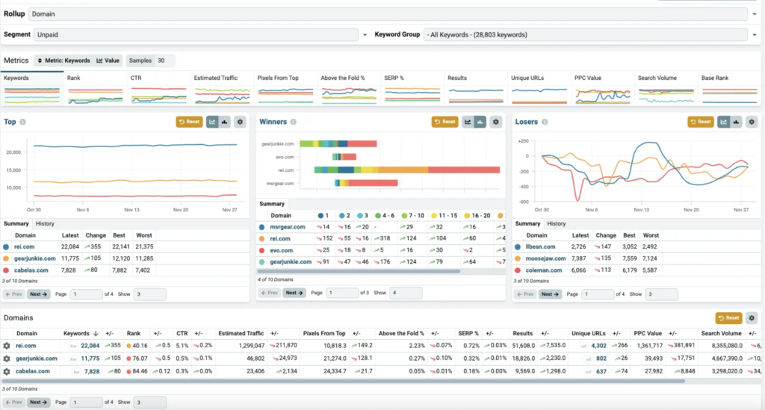Open gear menu for rei.com domain row
Image resolution: width=765 pixels, height=410 pixels.
tap(6, 346)
